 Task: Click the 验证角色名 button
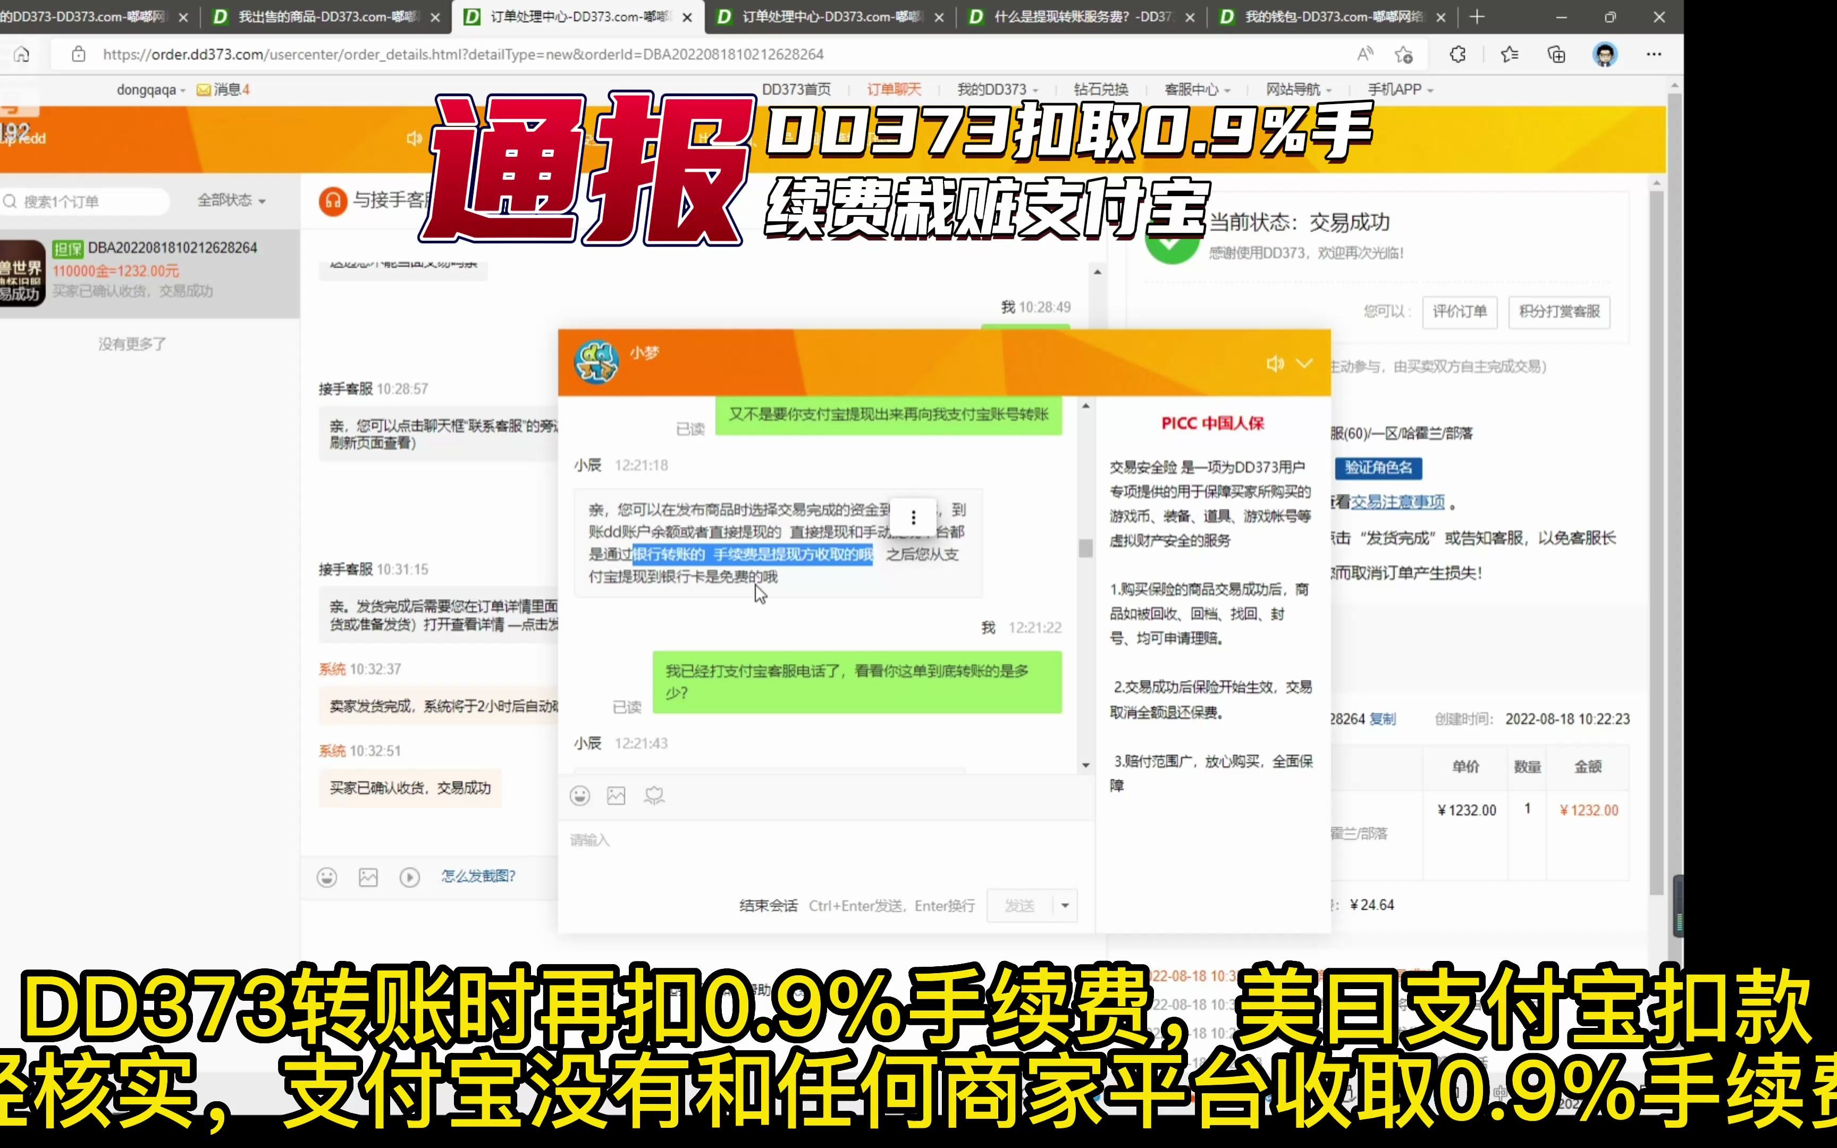1378,468
